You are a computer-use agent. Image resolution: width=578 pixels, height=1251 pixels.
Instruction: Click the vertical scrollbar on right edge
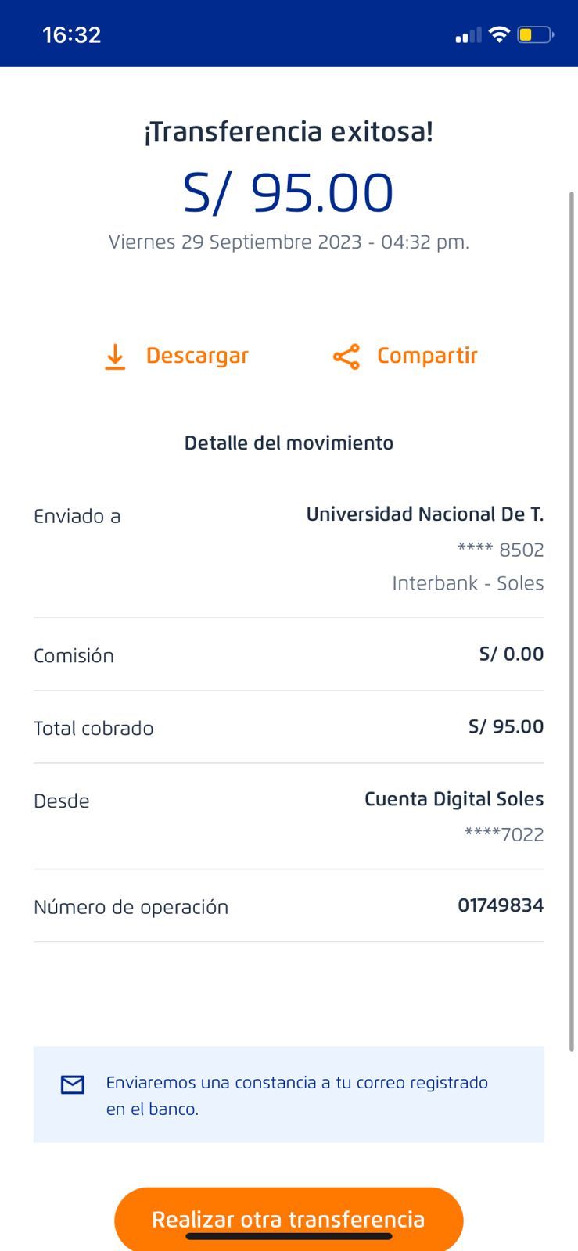(572, 618)
